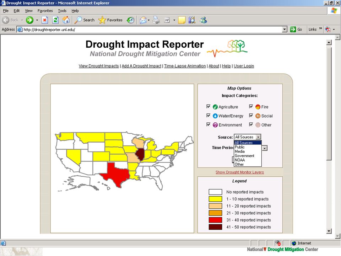This screenshot has height=256, width=341.
Task: Open the Mail button dropdown arrow
Action: tap(149, 20)
